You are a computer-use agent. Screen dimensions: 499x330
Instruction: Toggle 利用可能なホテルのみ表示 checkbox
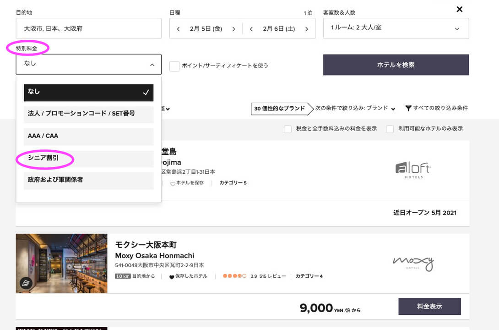[x=390, y=129]
